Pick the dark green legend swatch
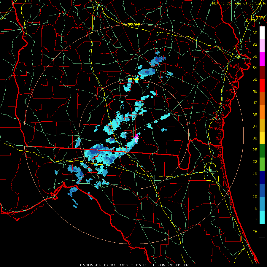This screenshot has height=267, width=267. click(262, 151)
